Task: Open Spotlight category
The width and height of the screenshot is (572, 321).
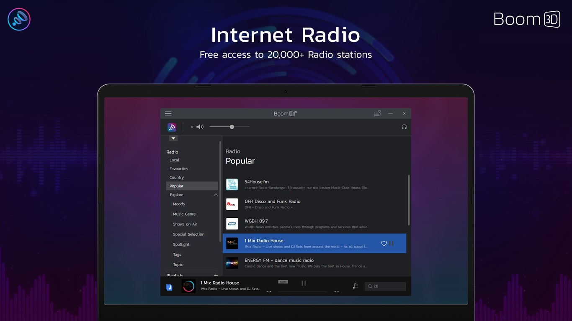Action: pyautogui.click(x=181, y=245)
